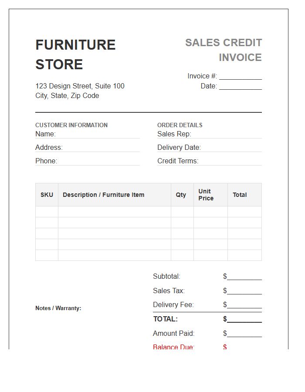This screenshot has width=305, height=392.
Task: Click the Description / Furniture Item header
Action: (115, 195)
